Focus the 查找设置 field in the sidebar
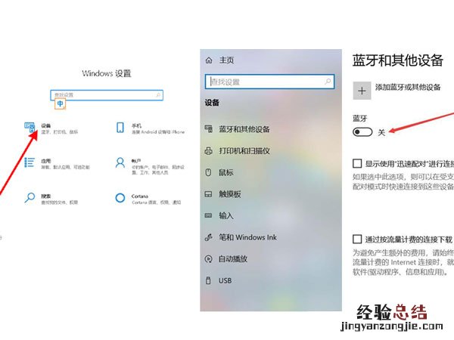Viewport: 454px width, 340px height. click(269, 82)
